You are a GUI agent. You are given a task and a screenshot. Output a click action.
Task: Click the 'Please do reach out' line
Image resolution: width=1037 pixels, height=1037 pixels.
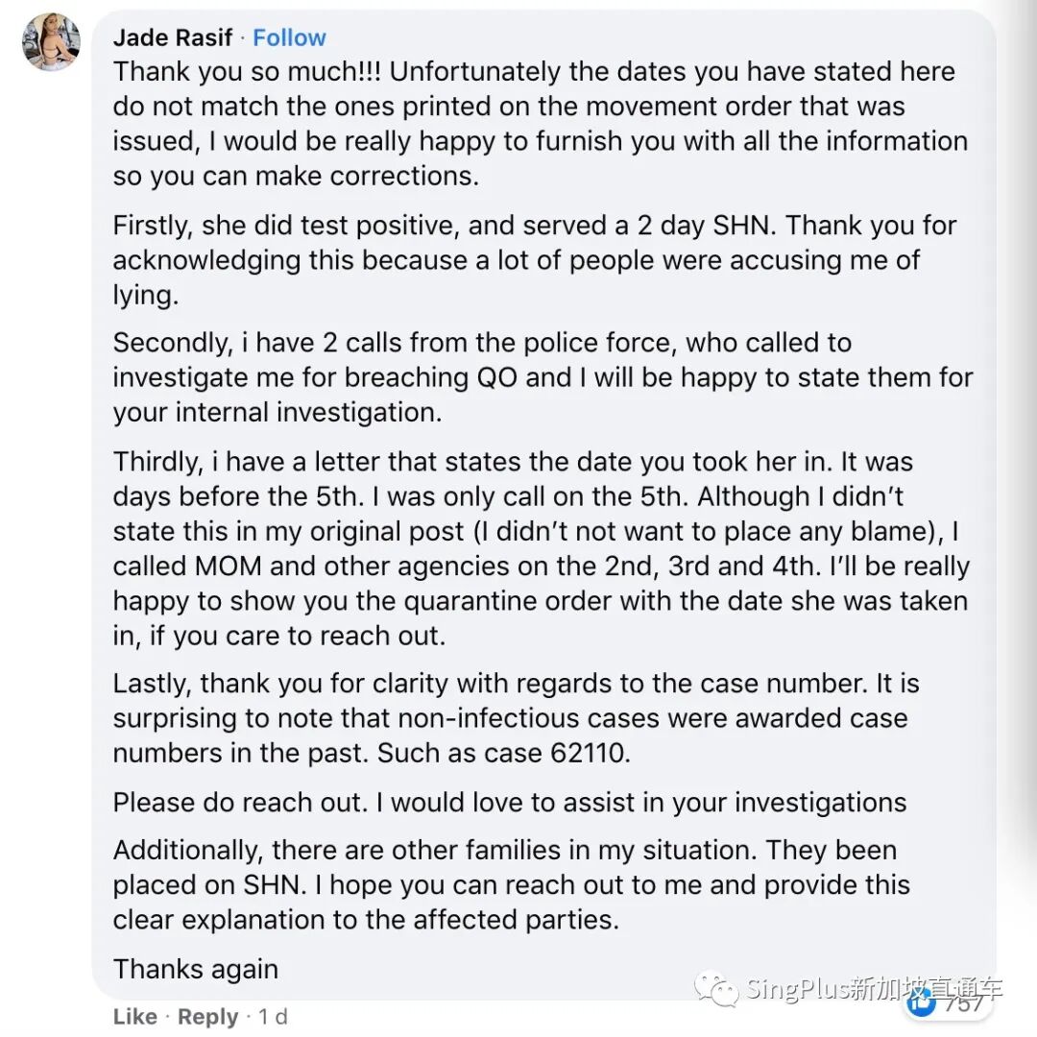tap(509, 802)
